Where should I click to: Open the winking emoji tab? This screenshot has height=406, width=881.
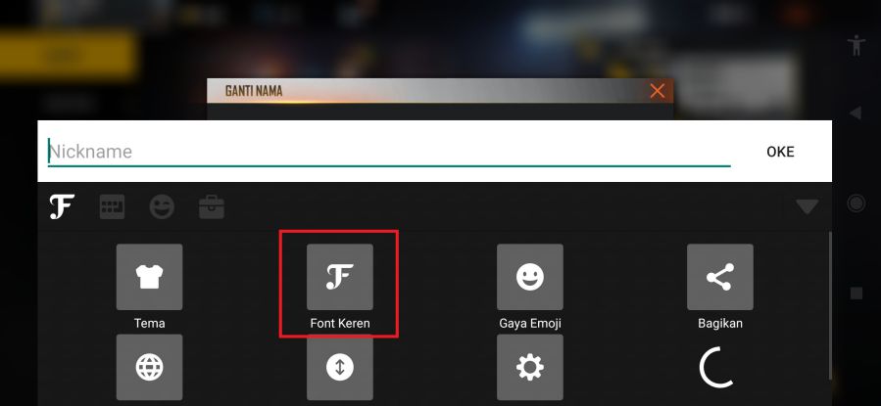(x=162, y=207)
